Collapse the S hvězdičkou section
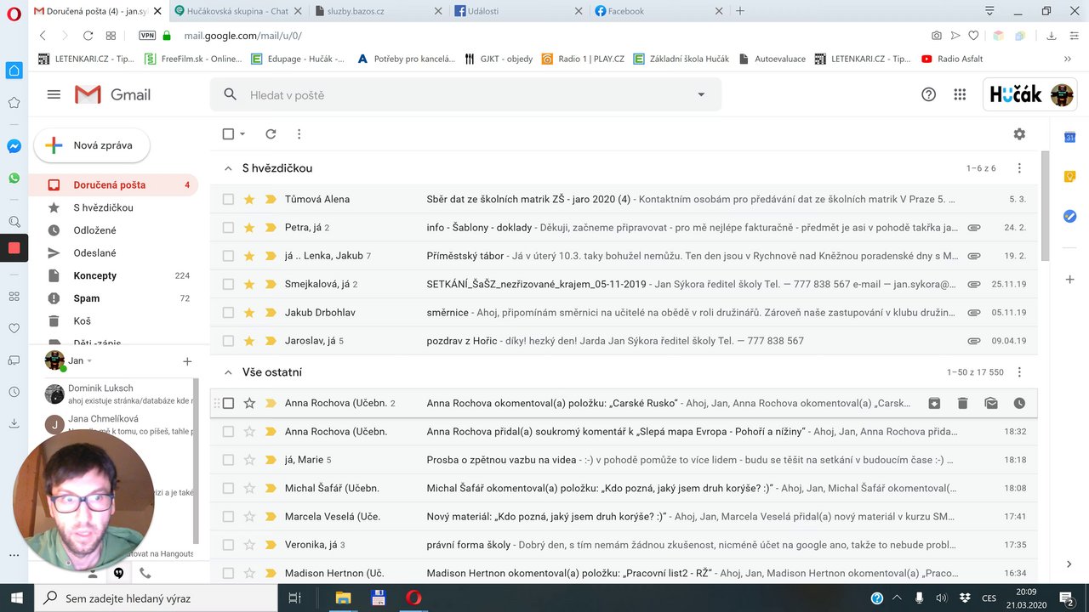Image resolution: width=1089 pixels, height=612 pixels. pyautogui.click(x=228, y=168)
